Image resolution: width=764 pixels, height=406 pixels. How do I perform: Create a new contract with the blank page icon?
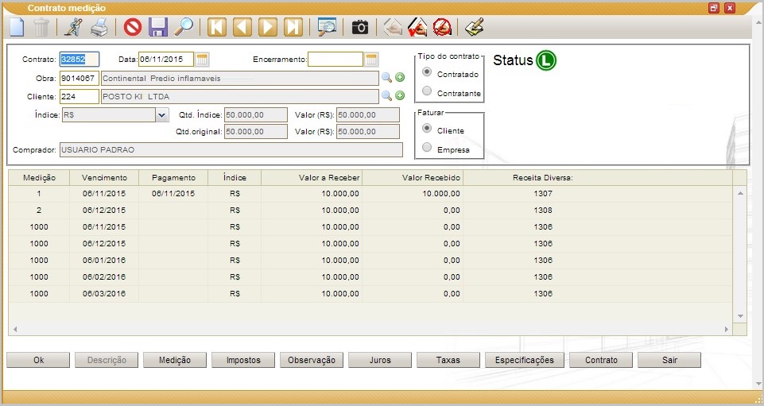[x=17, y=27]
